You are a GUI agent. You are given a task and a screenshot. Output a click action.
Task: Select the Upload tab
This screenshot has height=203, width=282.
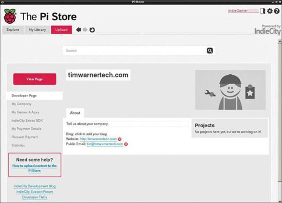pyautogui.click(x=61, y=30)
